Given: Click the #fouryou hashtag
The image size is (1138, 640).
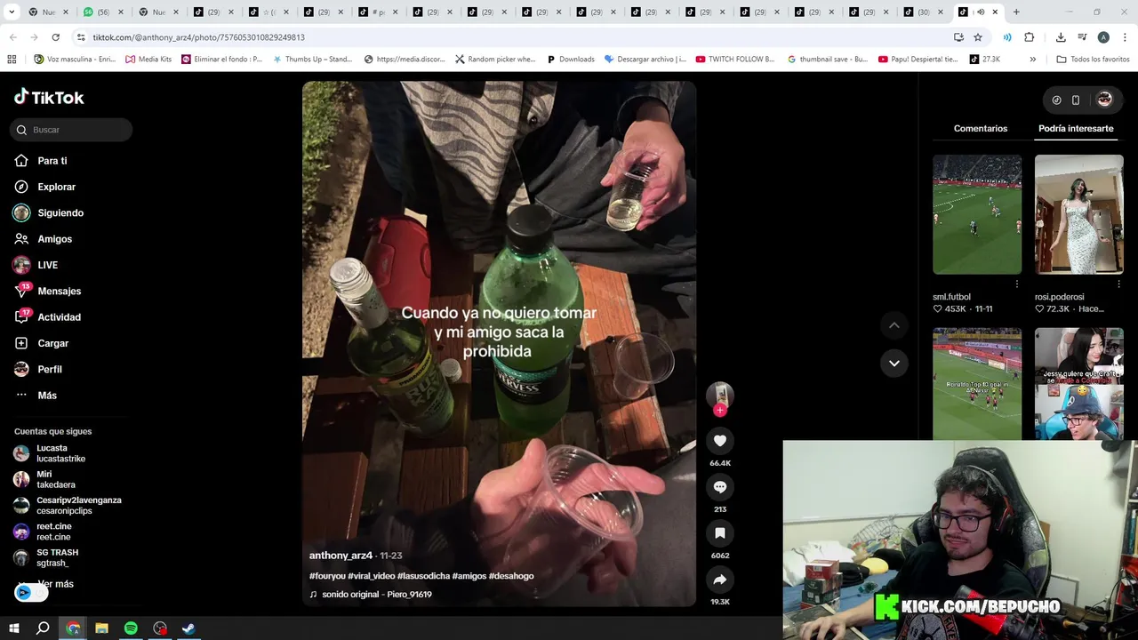Looking at the screenshot, I should pos(327,576).
